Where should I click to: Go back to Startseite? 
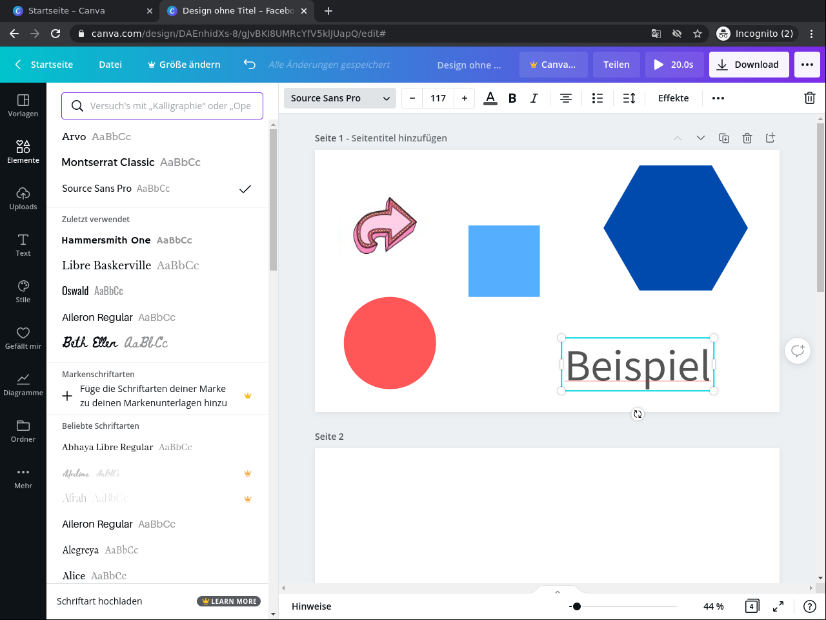[44, 65]
